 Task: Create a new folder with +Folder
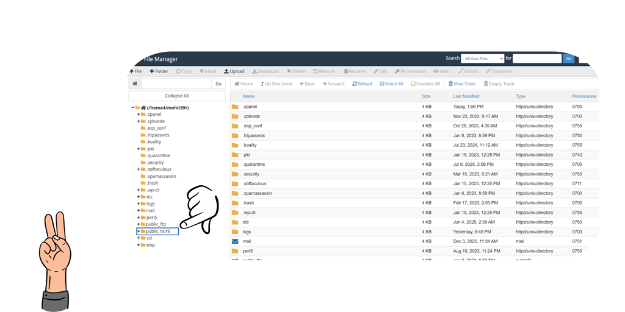159,71
